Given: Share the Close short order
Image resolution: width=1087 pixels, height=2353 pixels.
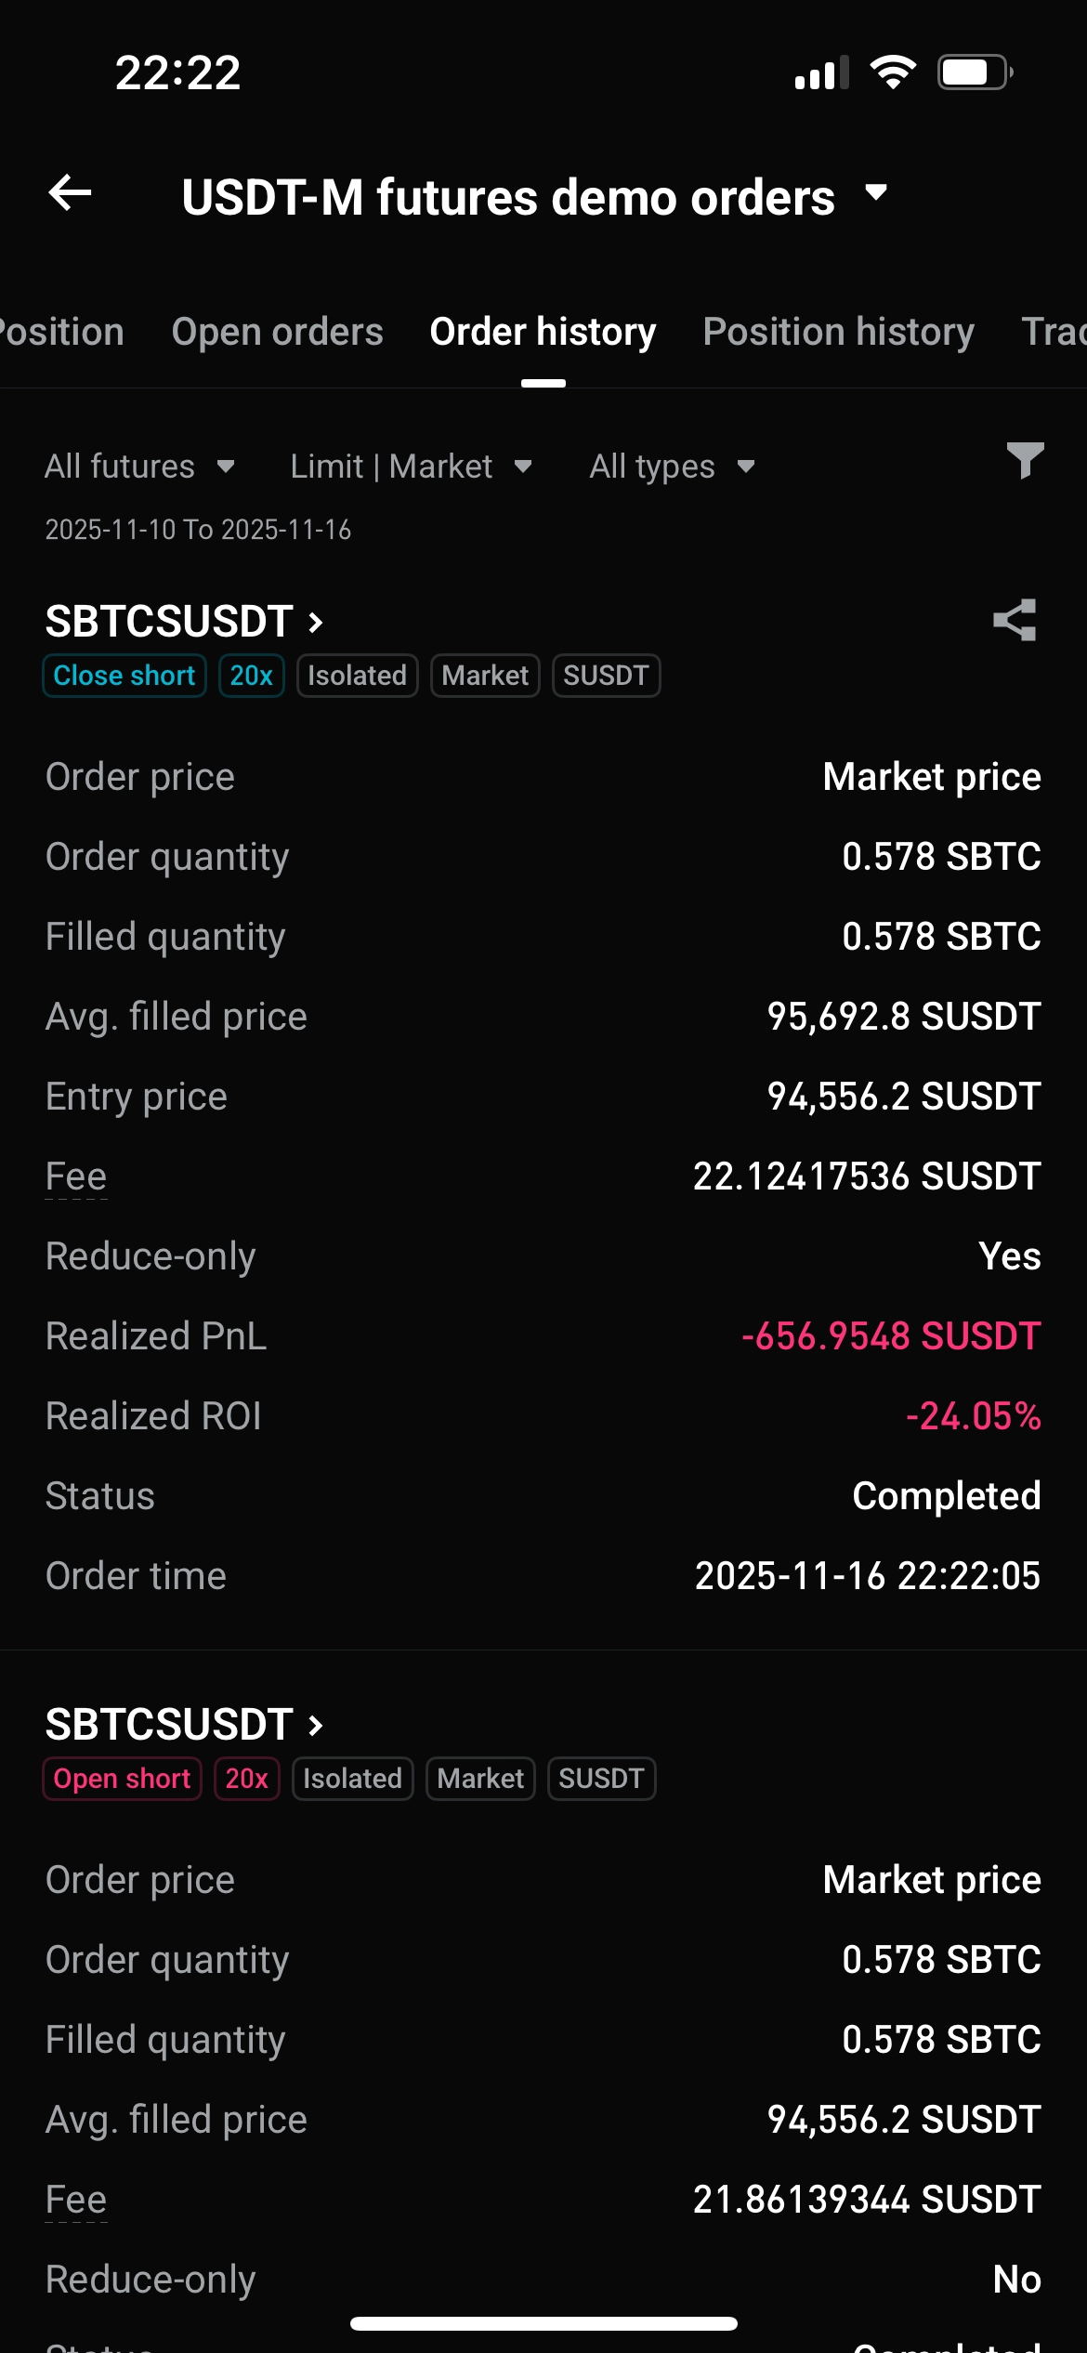Looking at the screenshot, I should pyautogui.click(x=1015, y=620).
